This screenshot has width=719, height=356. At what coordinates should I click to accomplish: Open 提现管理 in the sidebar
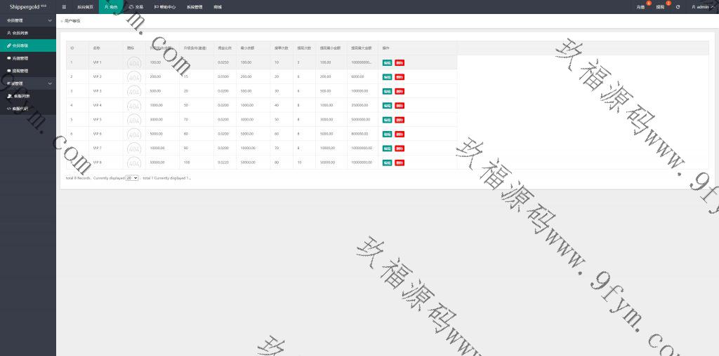coord(21,71)
